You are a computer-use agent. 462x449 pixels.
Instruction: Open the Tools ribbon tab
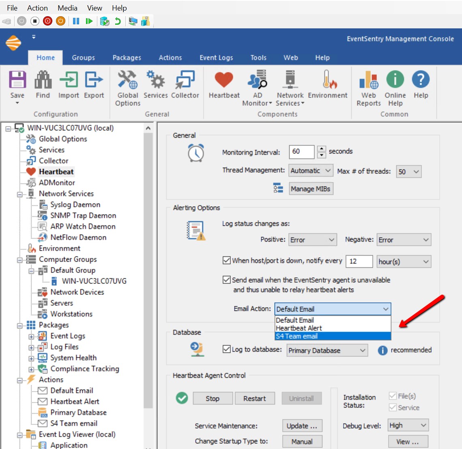[x=258, y=58]
